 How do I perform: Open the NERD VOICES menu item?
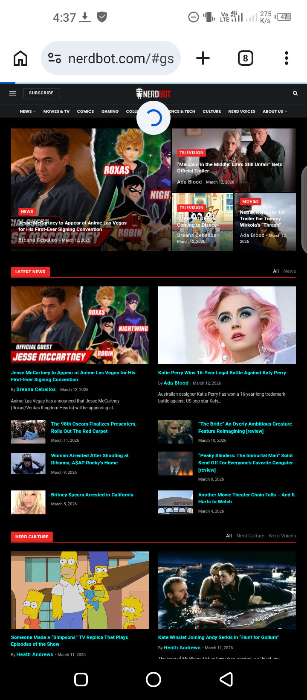pyautogui.click(x=242, y=111)
